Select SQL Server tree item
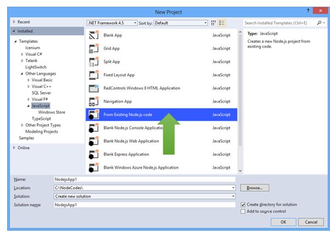The image size is (330, 232). tap(41, 93)
